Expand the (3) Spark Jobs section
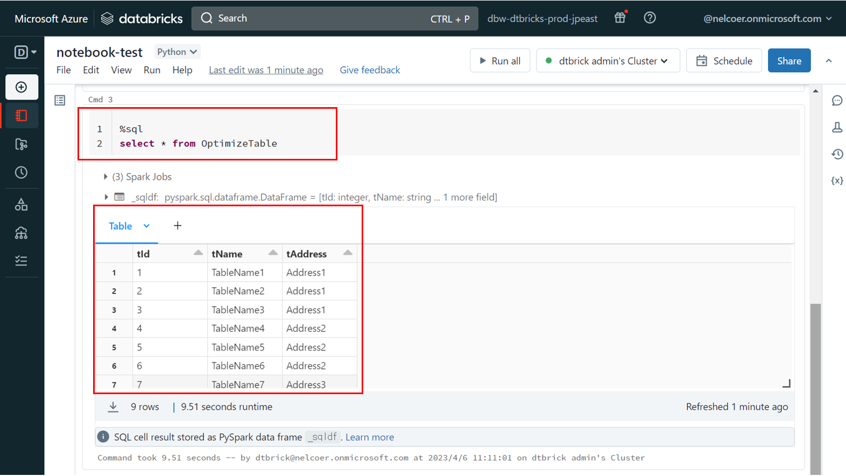This screenshot has height=476, width=846. point(105,177)
